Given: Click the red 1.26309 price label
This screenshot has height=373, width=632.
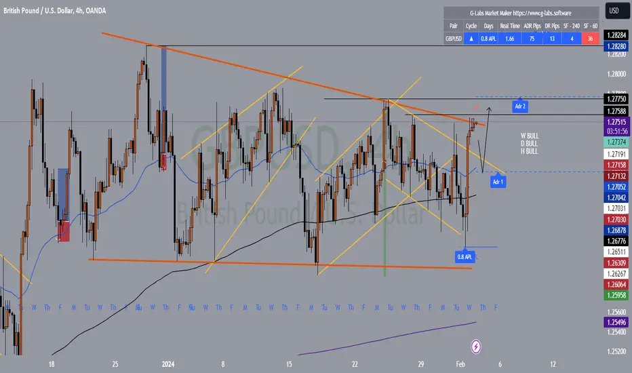Looking at the screenshot, I should [616, 263].
